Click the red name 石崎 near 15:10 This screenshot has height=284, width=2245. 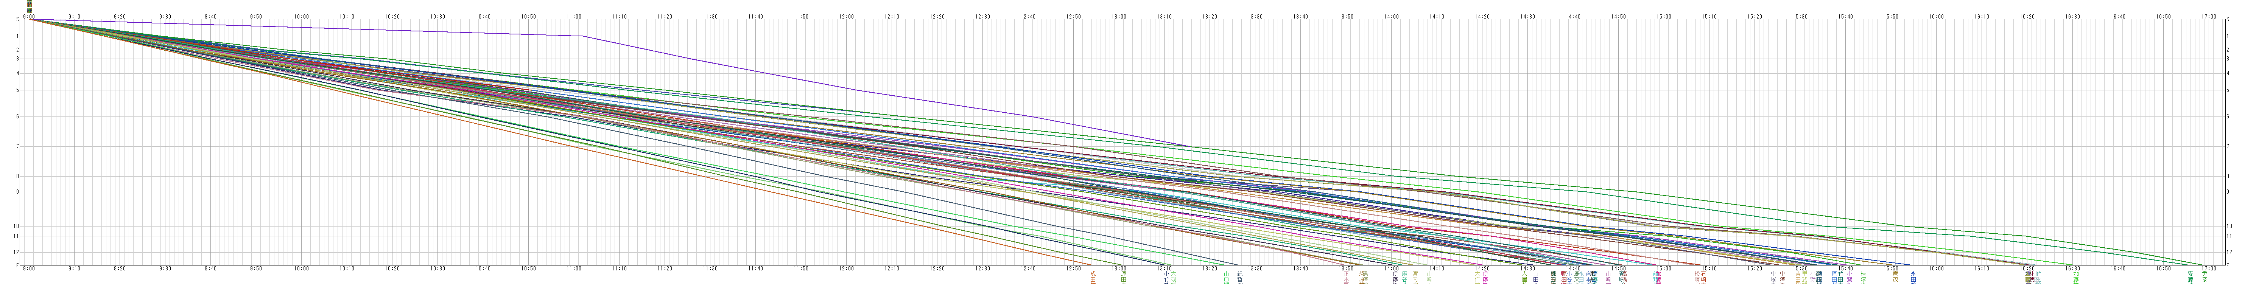coord(1704,277)
